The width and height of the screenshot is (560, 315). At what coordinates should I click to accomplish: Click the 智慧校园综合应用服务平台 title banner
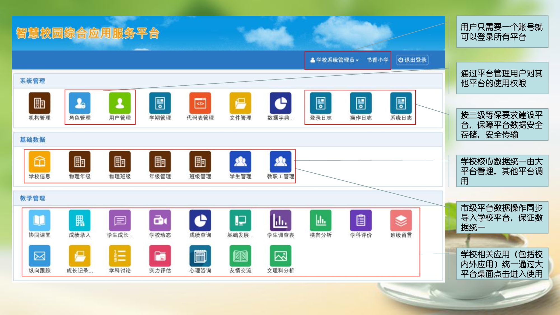tap(88, 33)
